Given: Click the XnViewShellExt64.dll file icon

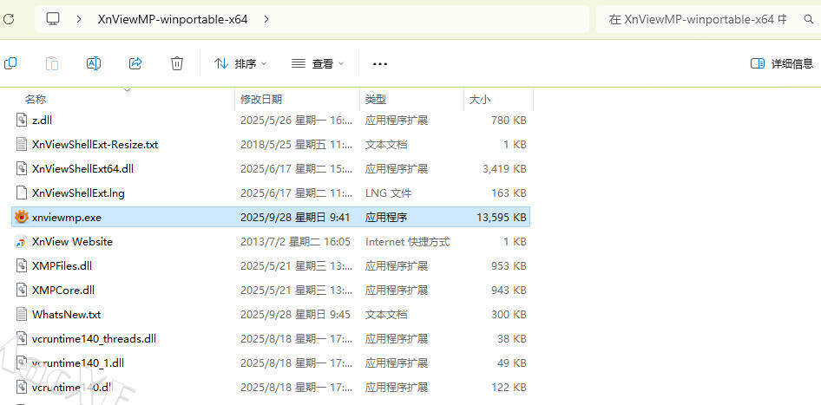Looking at the screenshot, I should (x=21, y=168).
